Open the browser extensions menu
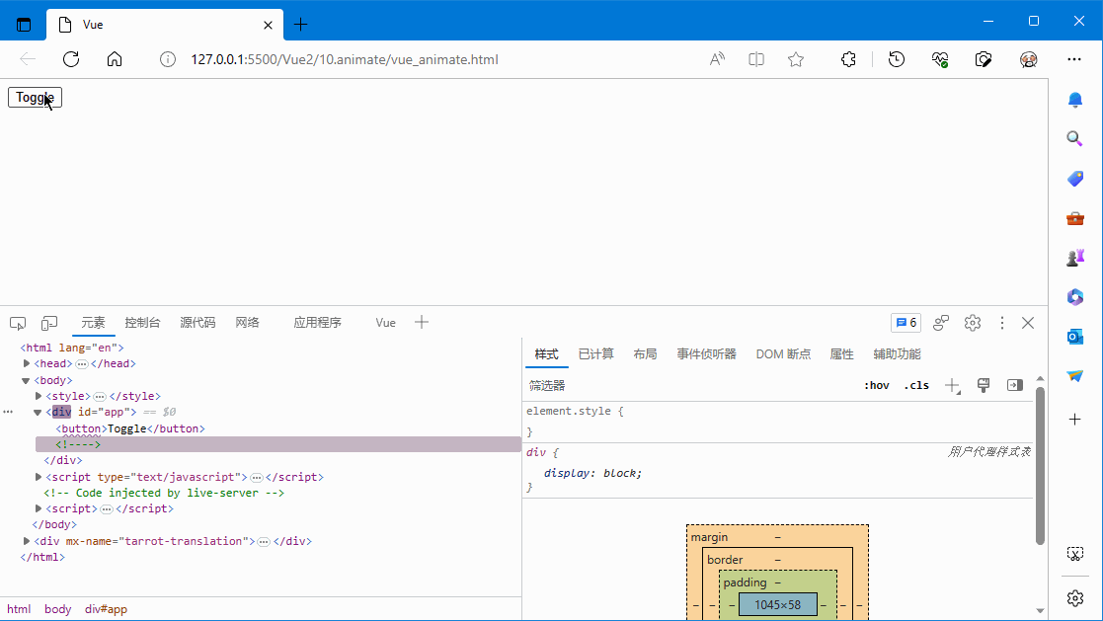 point(848,59)
